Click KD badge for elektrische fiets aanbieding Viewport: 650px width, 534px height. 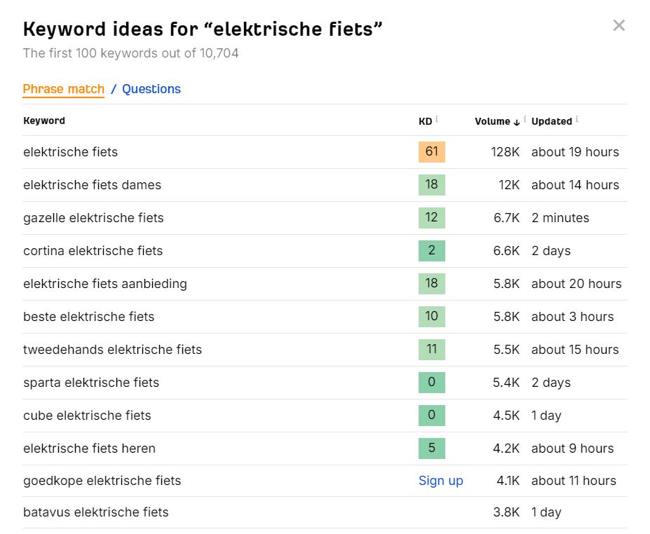pyautogui.click(x=431, y=283)
